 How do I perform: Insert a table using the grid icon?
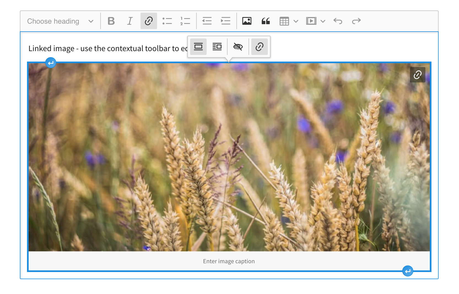click(x=284, y=21)
